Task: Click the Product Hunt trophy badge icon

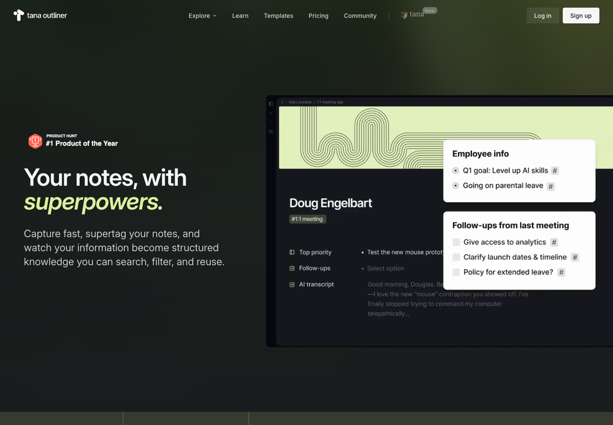Action: 35,141
